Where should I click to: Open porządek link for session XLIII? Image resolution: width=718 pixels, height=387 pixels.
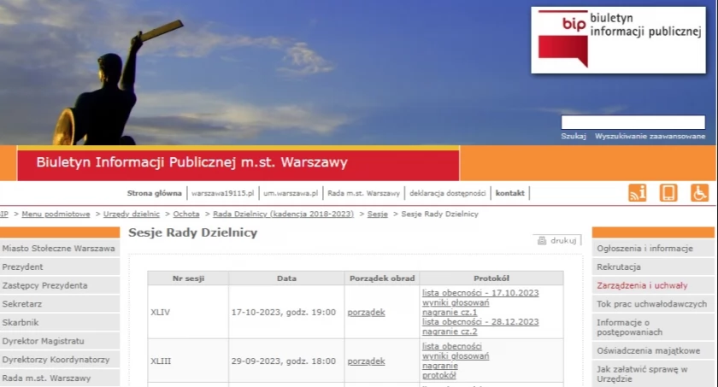pyautogui.click(x=366, y=361)
